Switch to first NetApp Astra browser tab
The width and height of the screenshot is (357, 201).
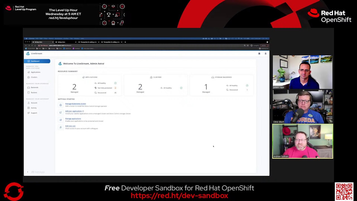[43, 42]
